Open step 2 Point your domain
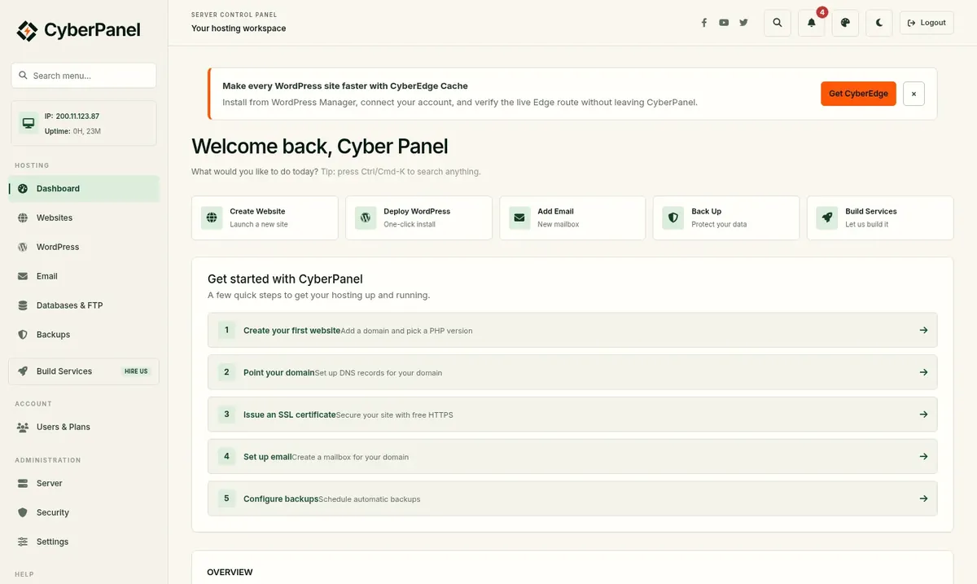977x584 pixels. tap(572, 372)
